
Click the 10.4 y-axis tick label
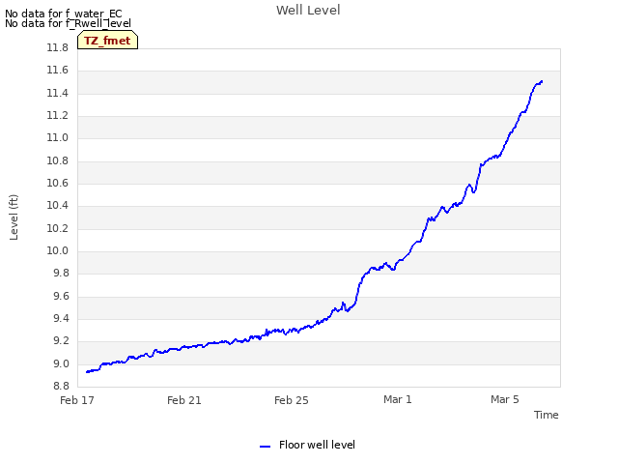(58, 205)
